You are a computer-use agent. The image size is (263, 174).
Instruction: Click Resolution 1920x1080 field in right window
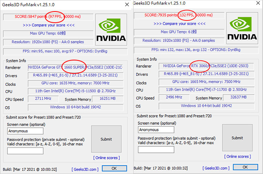(x=179, y=40)
